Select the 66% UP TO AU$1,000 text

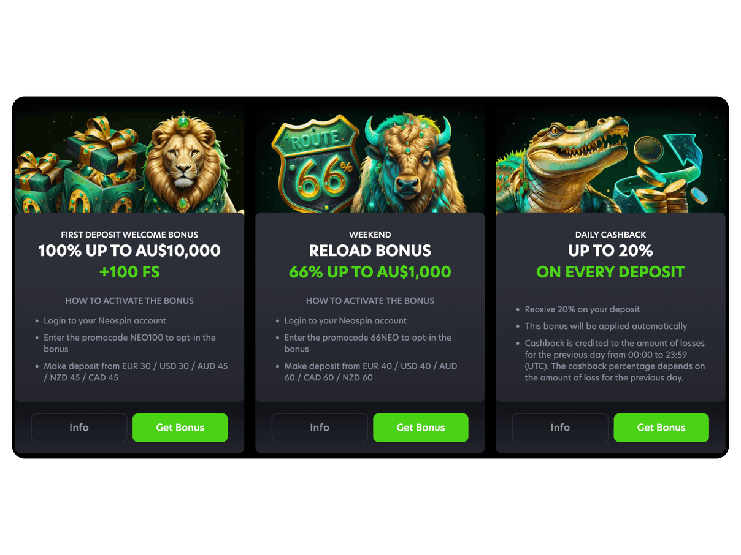(370, 272)
